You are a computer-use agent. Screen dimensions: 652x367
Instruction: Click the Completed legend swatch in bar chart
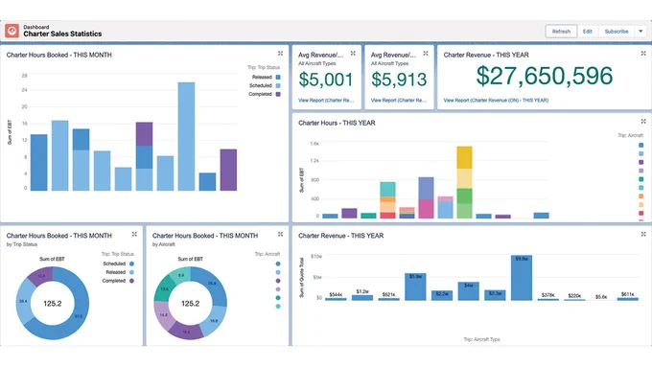point(278,94)
